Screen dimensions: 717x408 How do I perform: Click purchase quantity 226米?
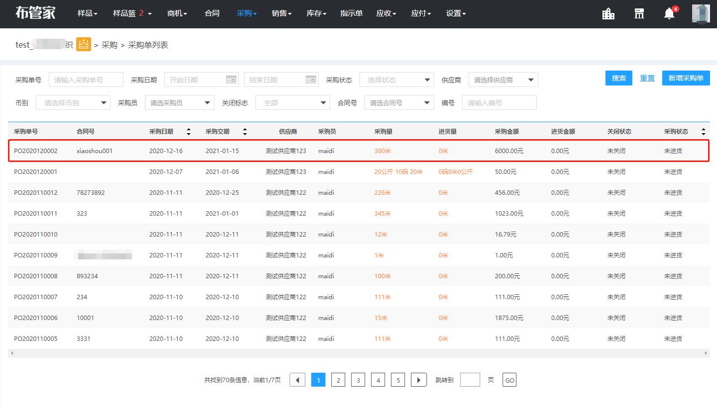click(x=382, y=192)
